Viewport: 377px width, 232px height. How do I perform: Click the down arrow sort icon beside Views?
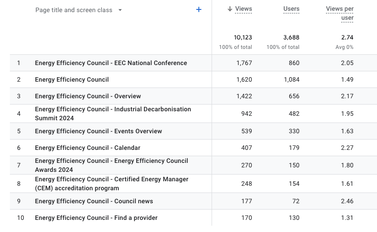230,9
